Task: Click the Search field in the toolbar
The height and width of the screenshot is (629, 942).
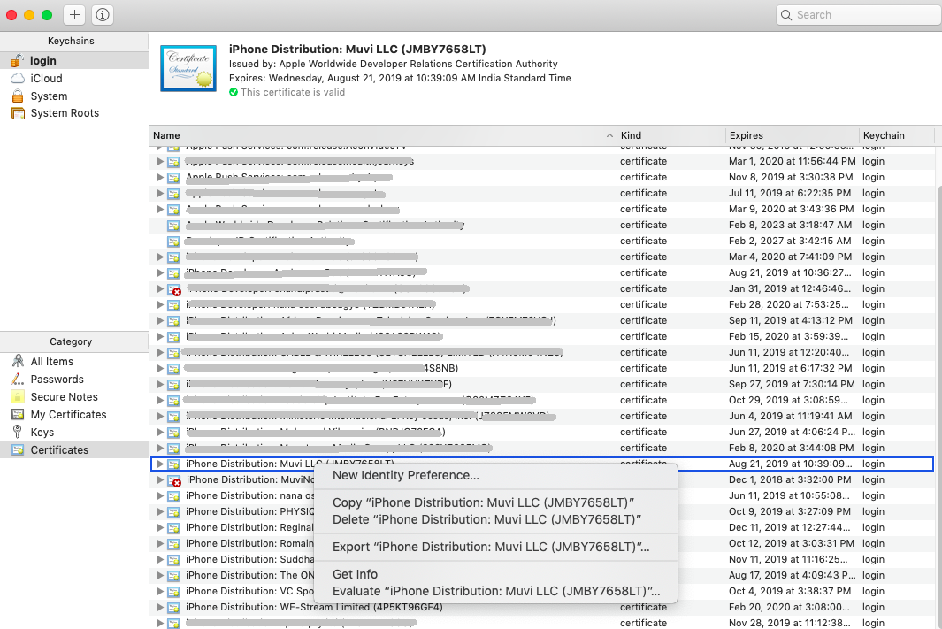Action: click(859, 15)
